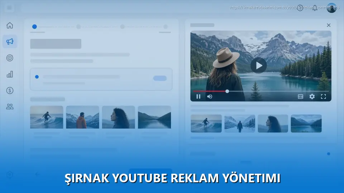Select woman profile thumbnail below the video
This screenshot has height=193, width=344.
coord(273,123)
